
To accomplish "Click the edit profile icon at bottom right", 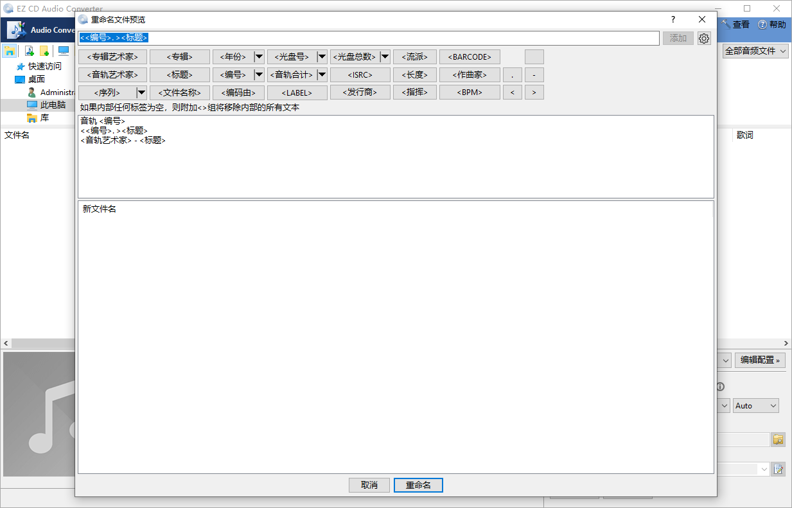I will [x=778, y=469].
